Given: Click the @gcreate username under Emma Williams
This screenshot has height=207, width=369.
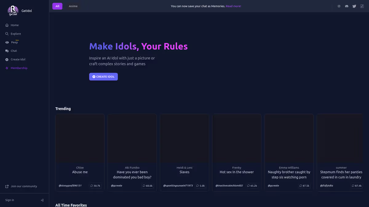Looking at the screenshot, I should coord(273,186).
